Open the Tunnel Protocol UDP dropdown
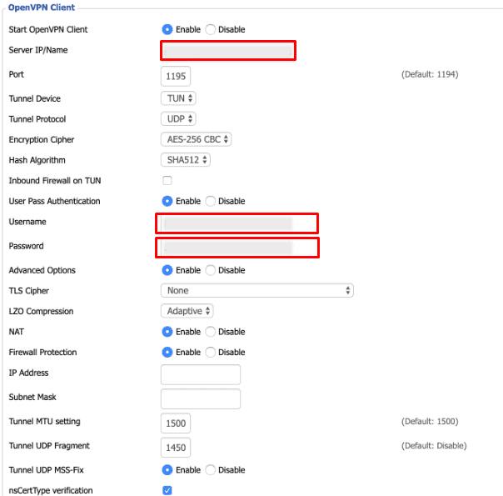This screenshot has height=496, width=503. tap(178, 119)
